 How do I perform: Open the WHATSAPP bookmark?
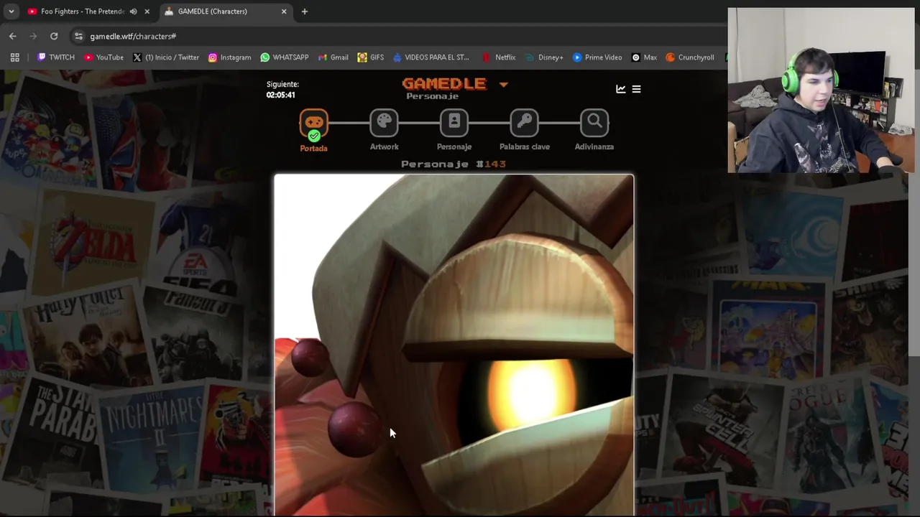[284, 57]
